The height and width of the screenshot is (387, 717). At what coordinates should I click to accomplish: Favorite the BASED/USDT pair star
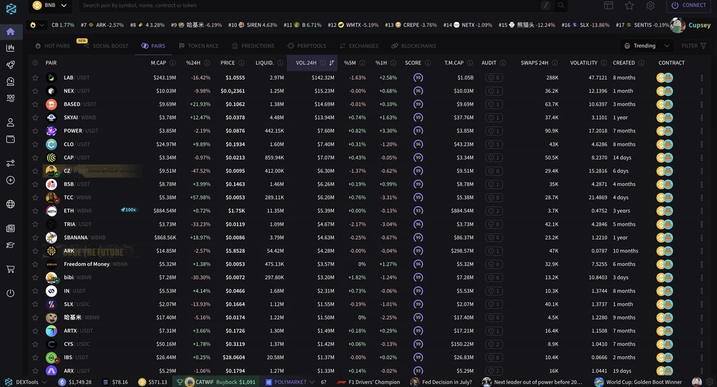pyautogui.click(x=35, y=104)
